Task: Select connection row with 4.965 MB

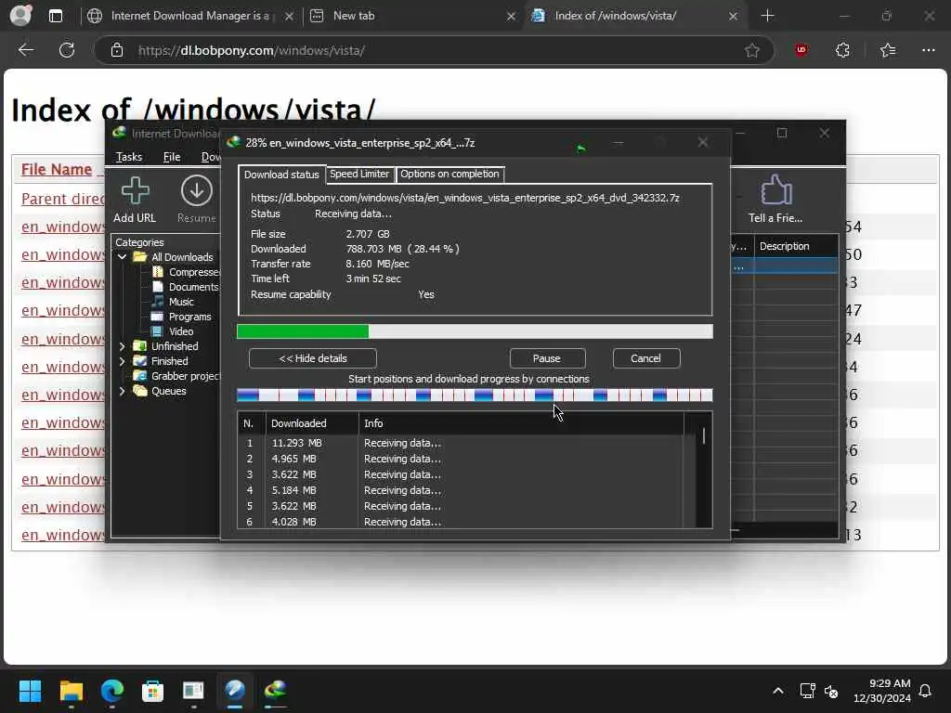Action: tap(461, 459)
